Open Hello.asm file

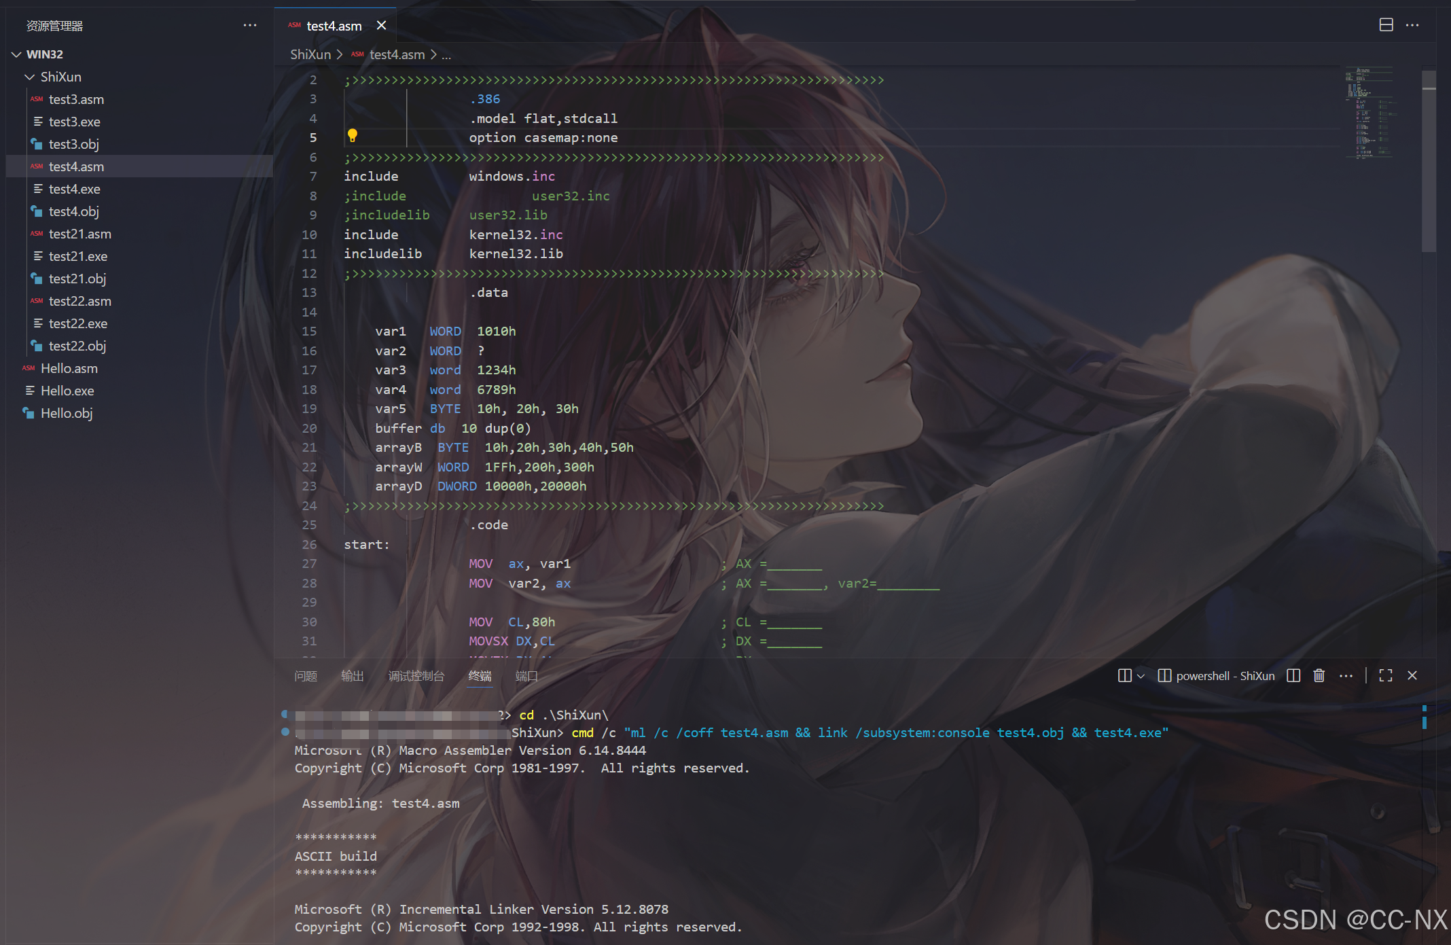[x=139, y=368]
